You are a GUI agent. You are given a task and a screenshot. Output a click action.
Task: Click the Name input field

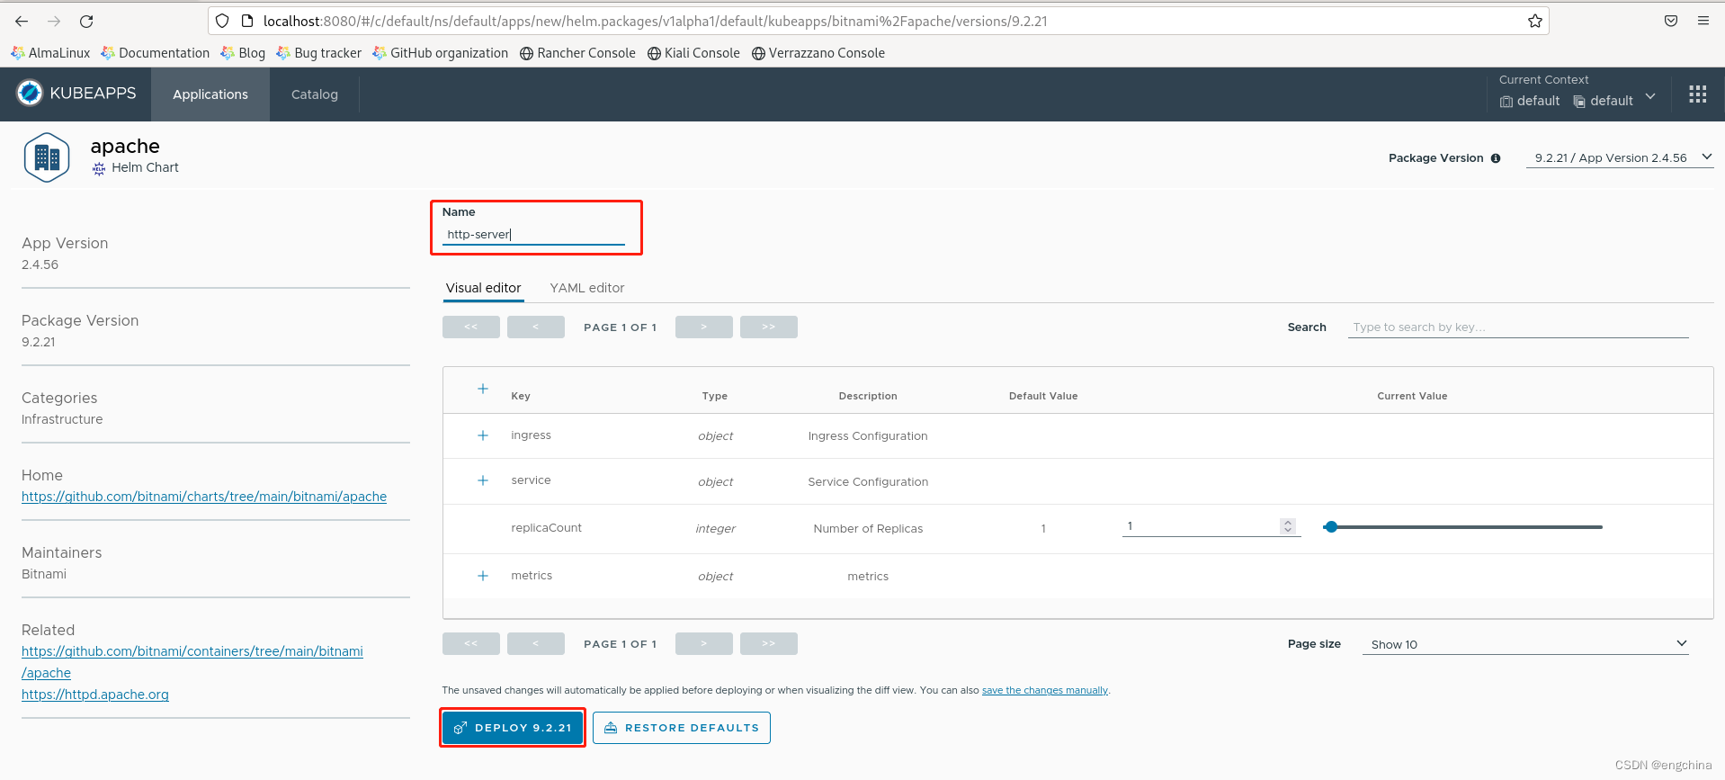click(533, 235)
